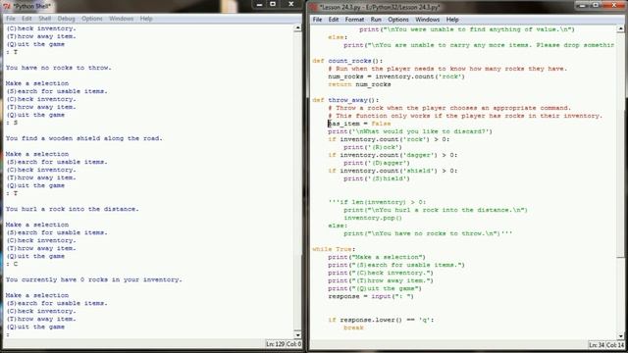628x353 pixels.
Task: Open Help menu in Lesson 24.3.py editor
Action: point(452,20)
